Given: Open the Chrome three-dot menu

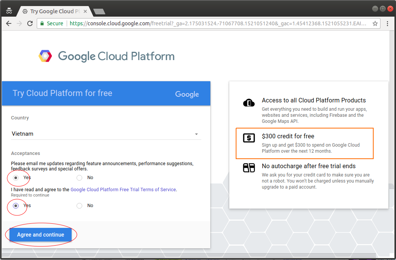Looking at the screenshot, I should point(387,23).
